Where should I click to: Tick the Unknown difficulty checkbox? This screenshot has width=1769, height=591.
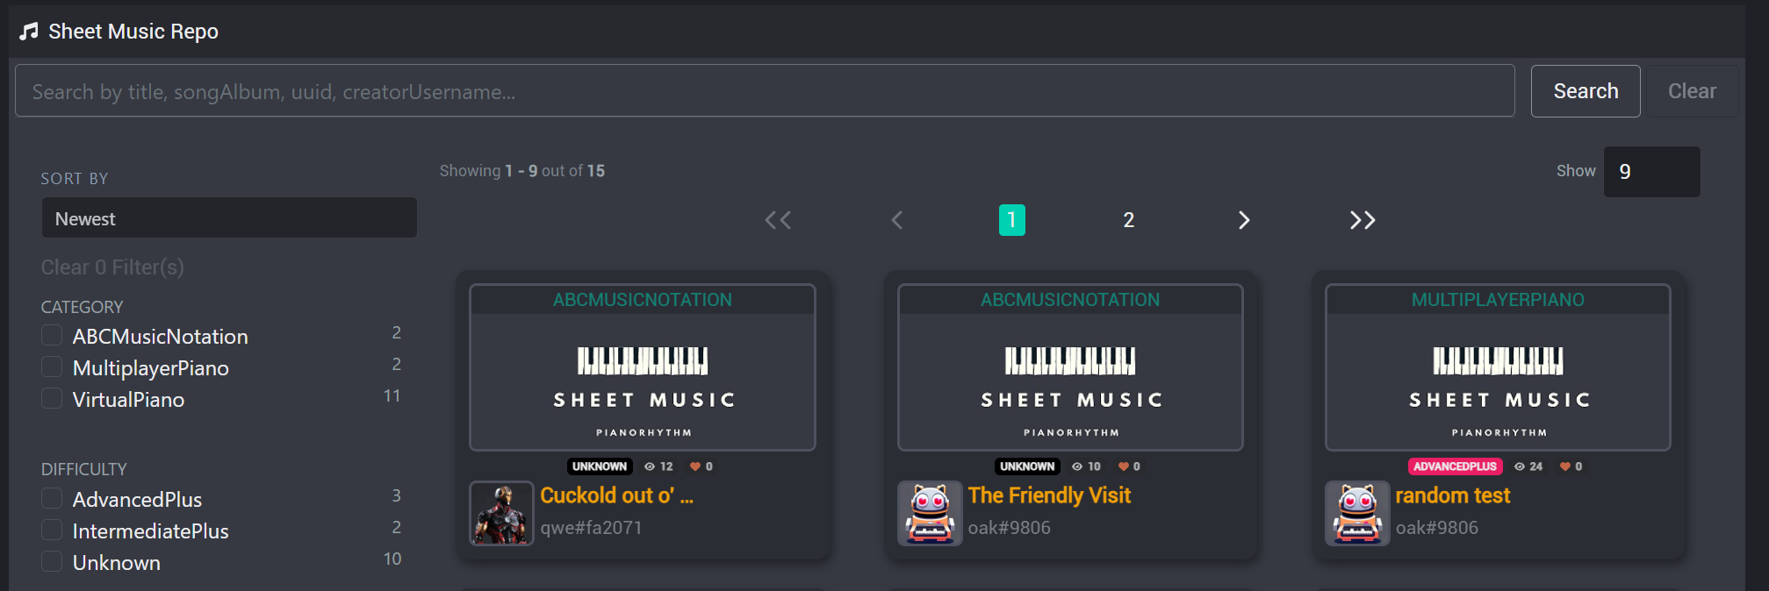(x=52, y=561)
